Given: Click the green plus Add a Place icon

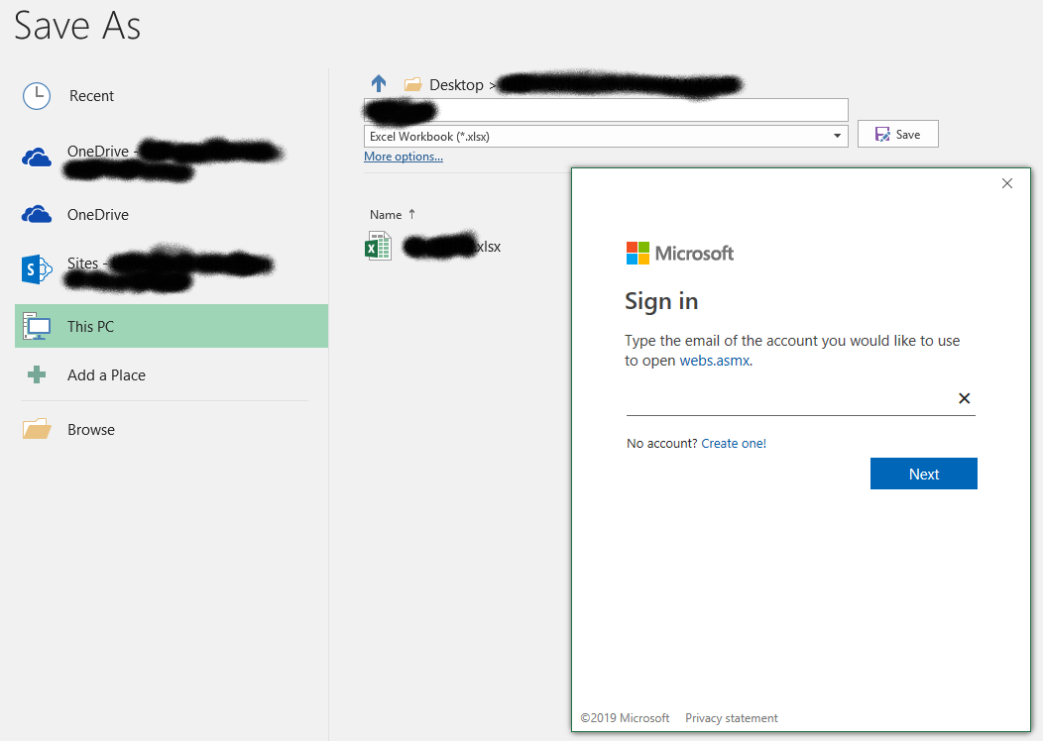Looking at the screenshot, I should [x=37, y=374].
